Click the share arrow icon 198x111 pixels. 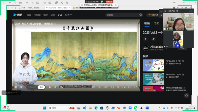coord(154,39)
